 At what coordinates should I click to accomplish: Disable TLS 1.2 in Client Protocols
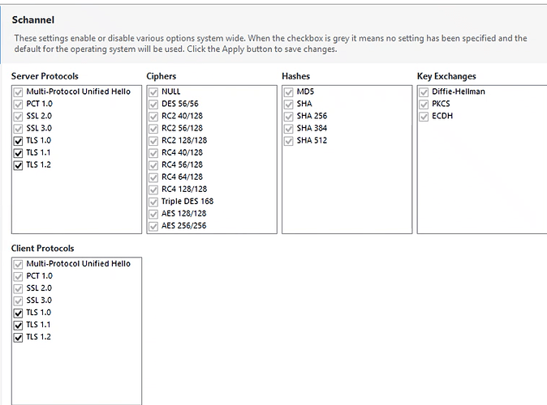click(x=19, y=337)
